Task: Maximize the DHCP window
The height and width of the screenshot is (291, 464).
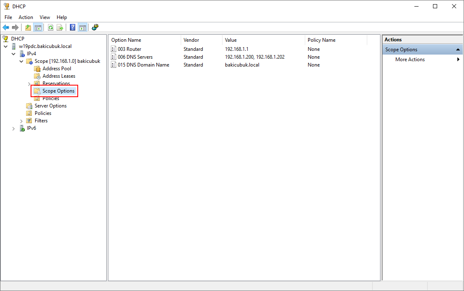Action: pyautogui.click(x=435, y=6)
